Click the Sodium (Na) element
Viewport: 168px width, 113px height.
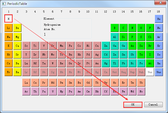click(9, 37)
